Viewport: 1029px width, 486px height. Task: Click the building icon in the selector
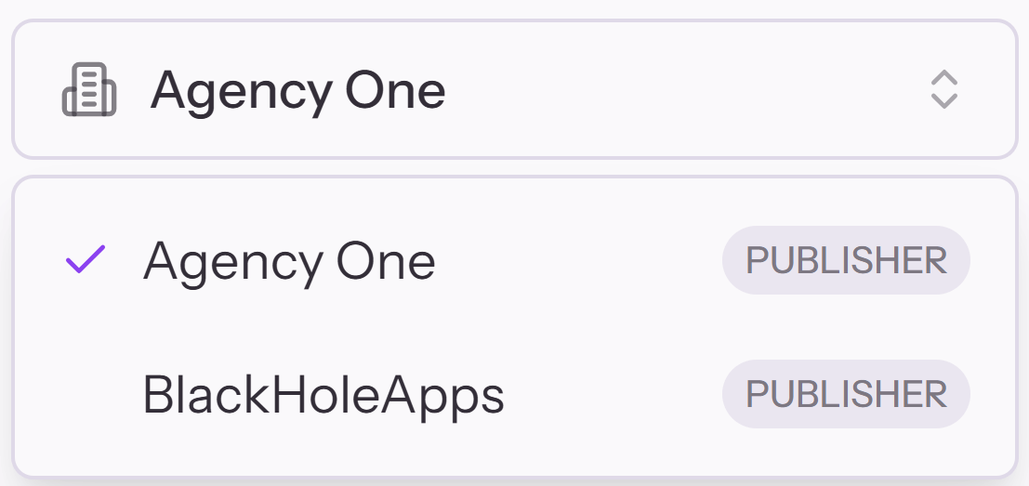89,90
